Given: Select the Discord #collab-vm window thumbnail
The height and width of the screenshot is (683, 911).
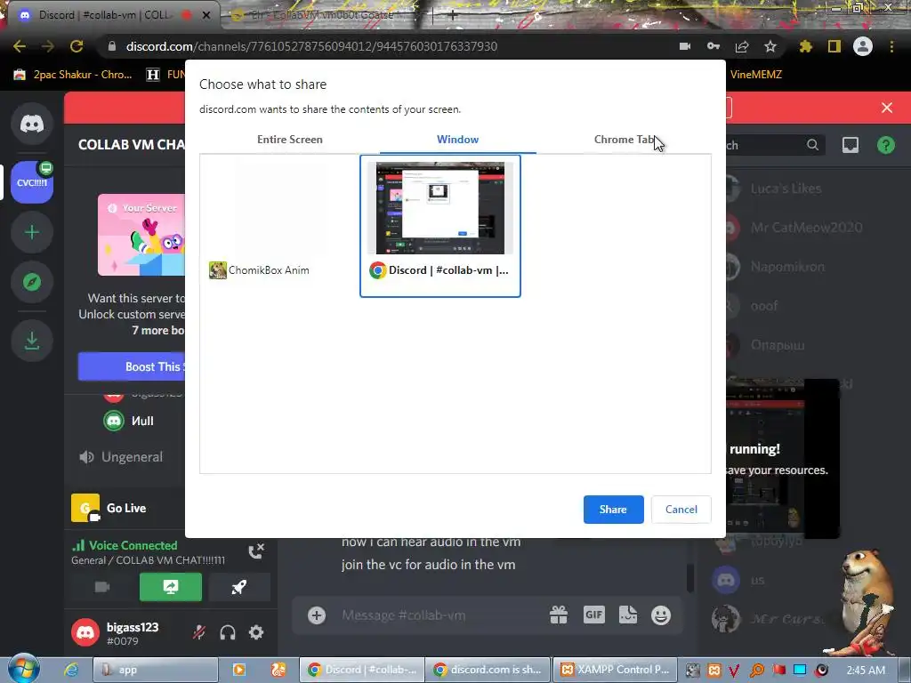Looking at the screenshot, I should pos(440,226).
